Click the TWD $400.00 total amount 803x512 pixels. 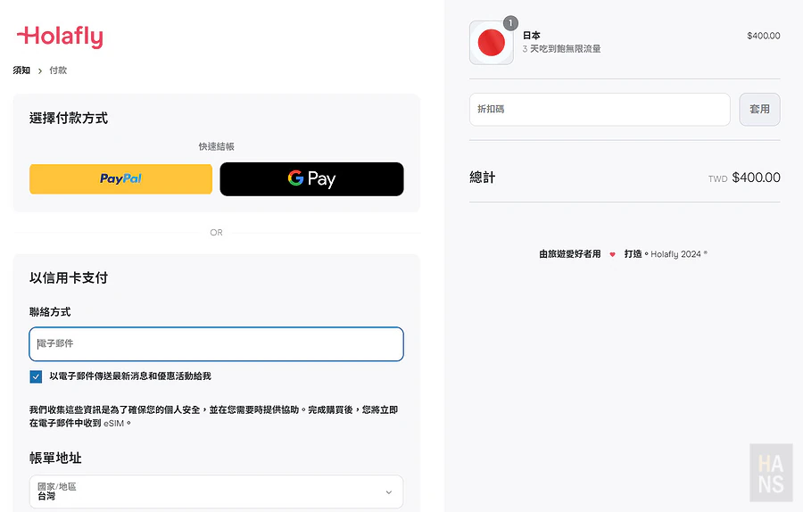pyautogui.click(x=744, y=178)
